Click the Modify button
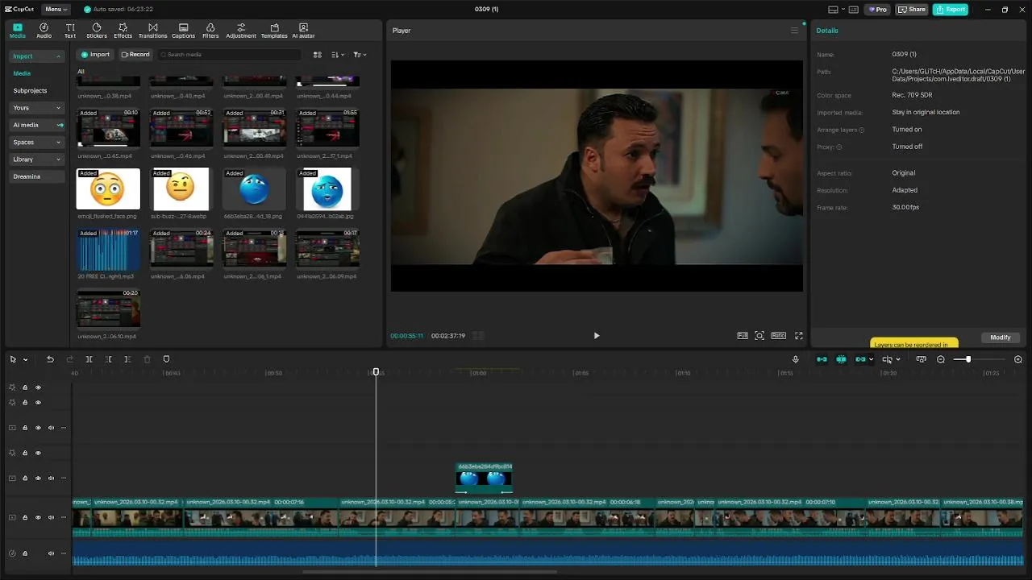 [1001, 338]
